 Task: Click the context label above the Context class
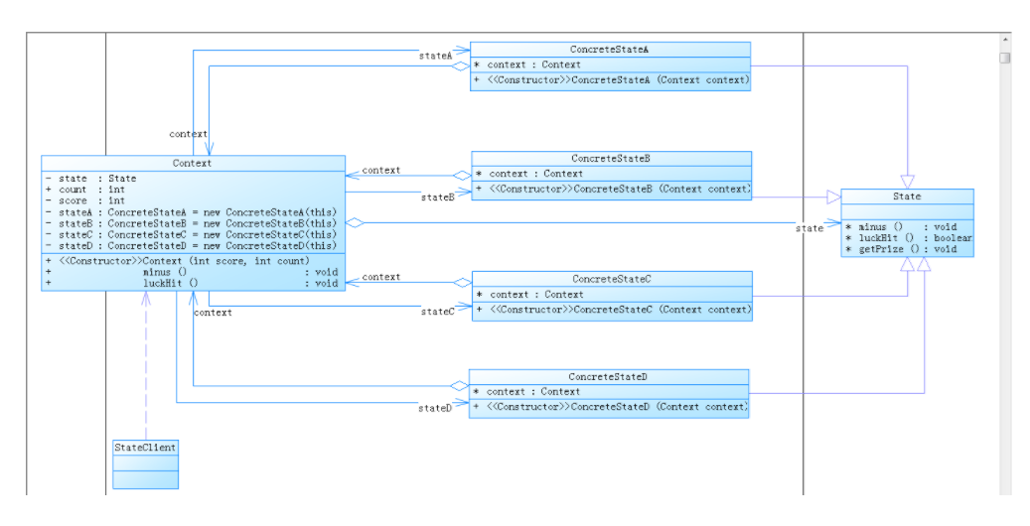pyautogui.click(x=189, y=134)
